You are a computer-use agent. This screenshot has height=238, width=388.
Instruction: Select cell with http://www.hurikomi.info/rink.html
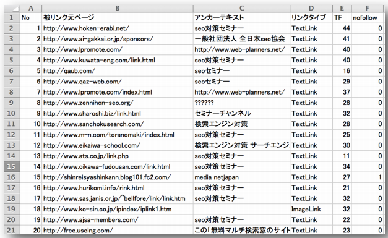pos(118,188)
